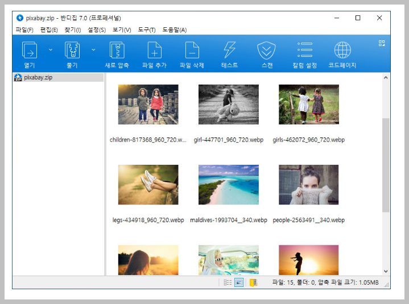409x304 pixels.
Task: Close the Bandizip window
Action: (379, 18)
